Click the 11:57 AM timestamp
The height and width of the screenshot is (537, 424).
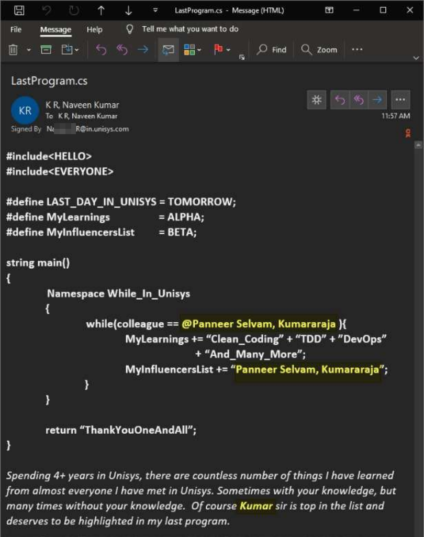[x=396, y=116]
